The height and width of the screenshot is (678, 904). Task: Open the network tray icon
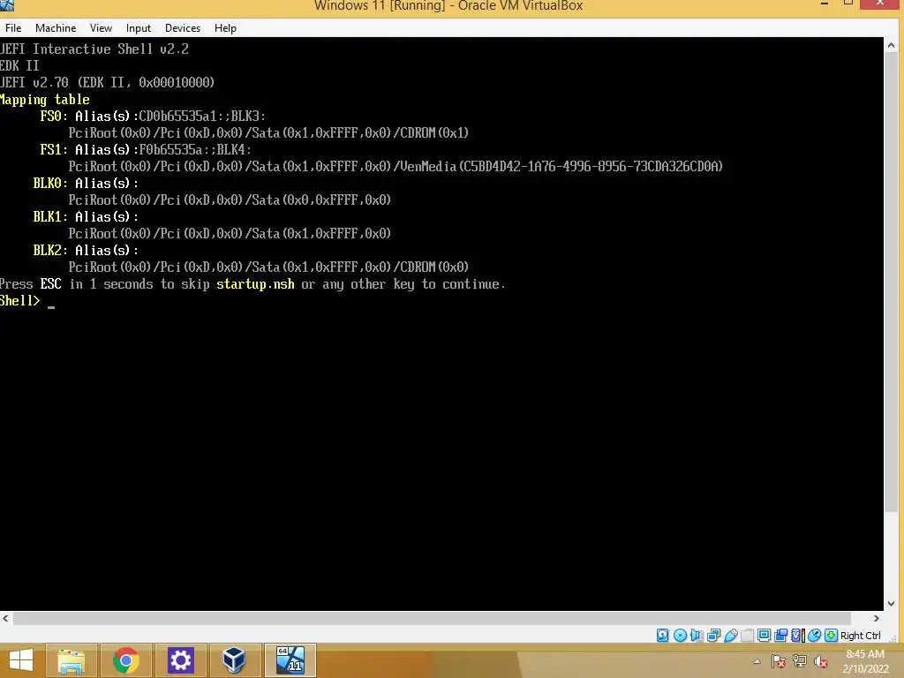[x=800, y=661]
